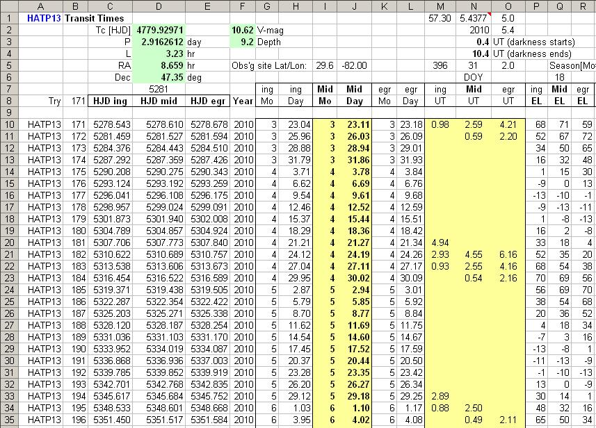
Task: Click egress UT value 2.11
Action: point(508,420)
